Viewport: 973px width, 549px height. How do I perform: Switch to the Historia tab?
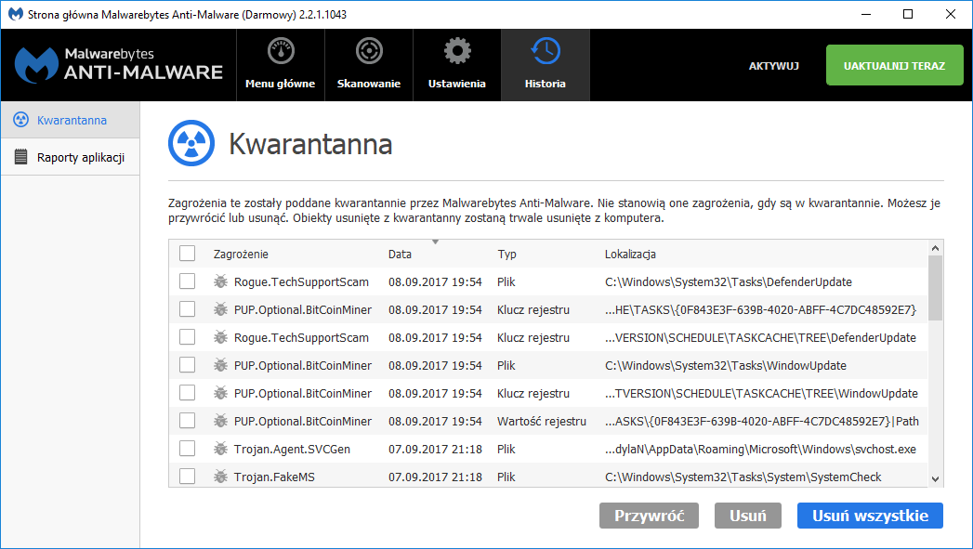[x=546, y=65]
